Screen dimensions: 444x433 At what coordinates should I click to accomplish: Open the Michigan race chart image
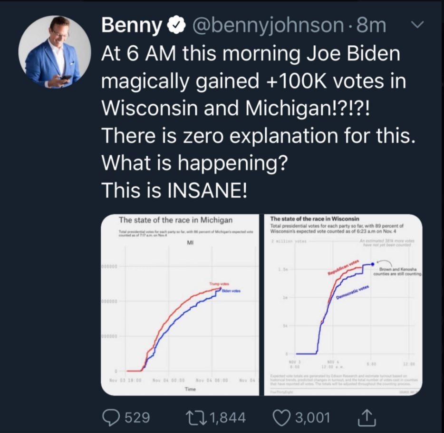(x=180, y=305)
